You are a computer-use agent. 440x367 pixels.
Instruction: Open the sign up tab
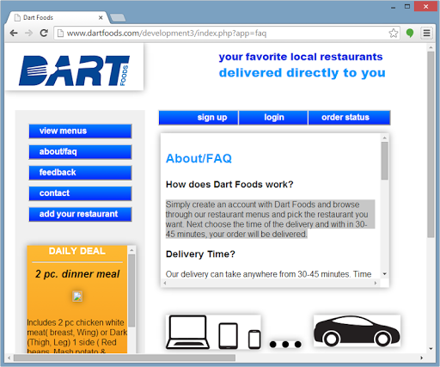pos(199,118)
